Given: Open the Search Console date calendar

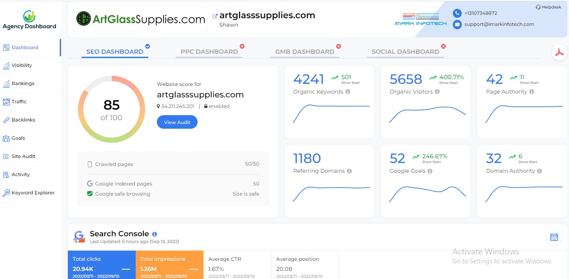Looking at the screenshot, I should (x=554, y=237).
